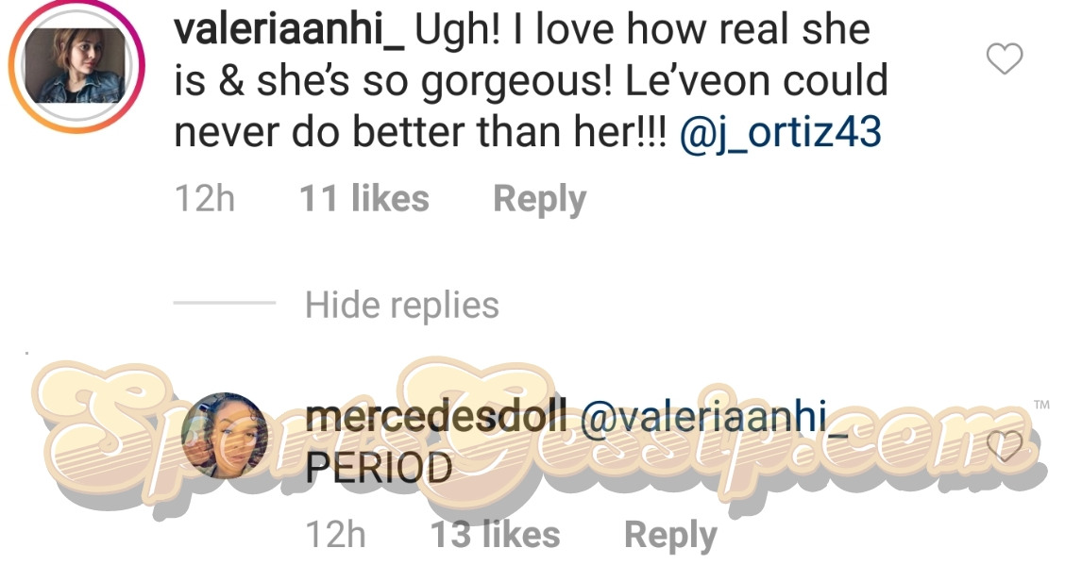Click the 12h timestamp under valeriaanhi_'s comment
1082x565 pixels.
(205, 199)
